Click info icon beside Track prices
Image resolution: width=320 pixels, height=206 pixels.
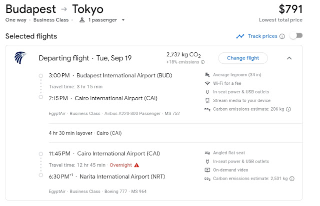[x=282, y=36]
